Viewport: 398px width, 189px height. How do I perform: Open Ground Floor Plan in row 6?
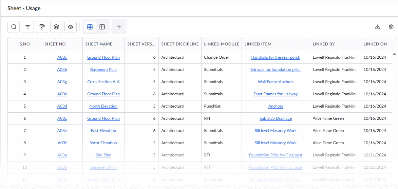point(103,118)
